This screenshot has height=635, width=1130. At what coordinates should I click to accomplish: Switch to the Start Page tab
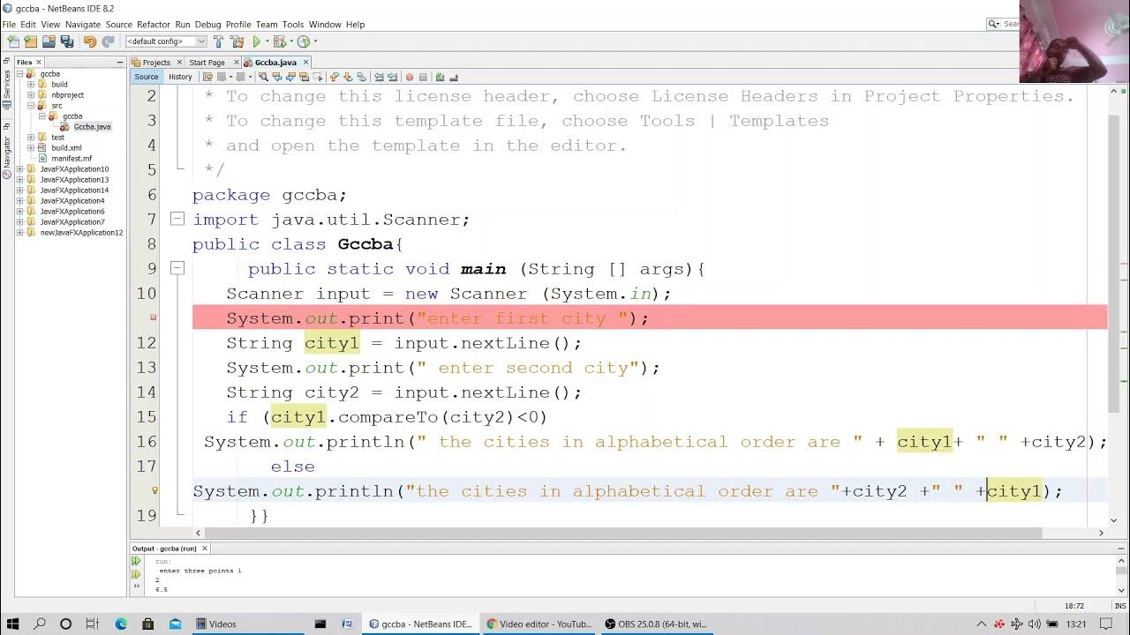click(207, 63)
